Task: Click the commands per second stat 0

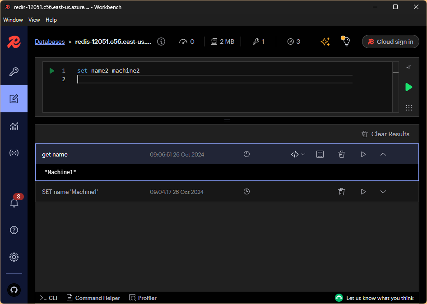Action: coord(186,41)
